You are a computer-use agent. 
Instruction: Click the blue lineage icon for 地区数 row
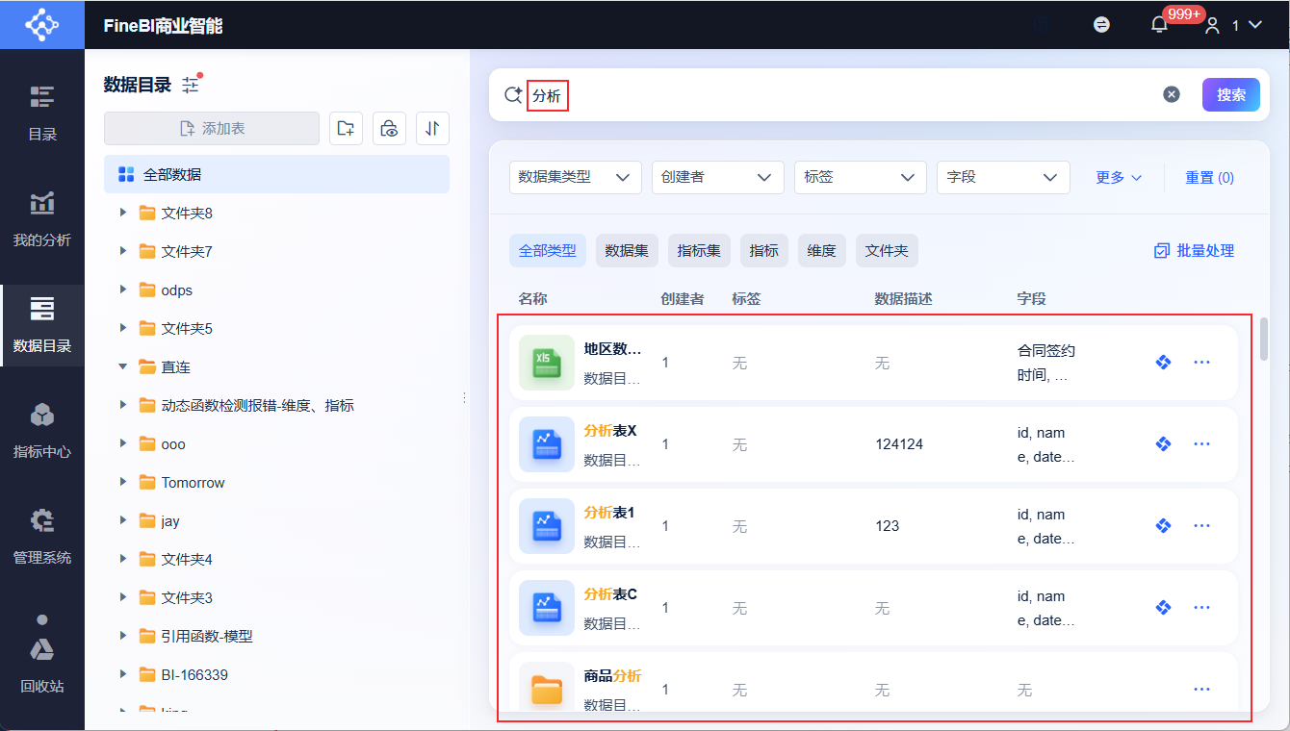tap(1163, 363)
